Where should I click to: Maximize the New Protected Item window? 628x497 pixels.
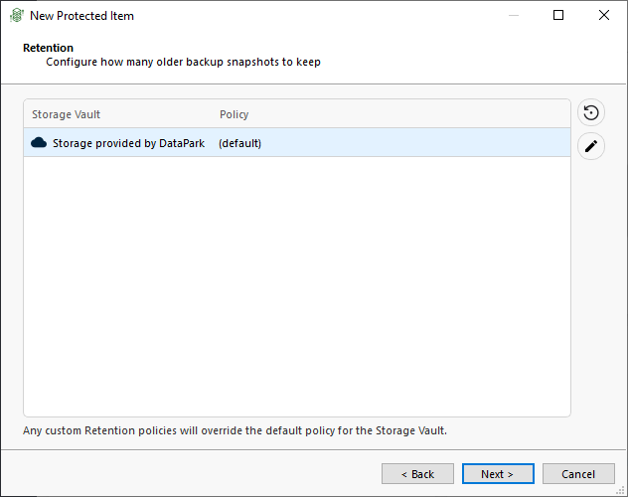pyautogui.click(x=558, y=15)
